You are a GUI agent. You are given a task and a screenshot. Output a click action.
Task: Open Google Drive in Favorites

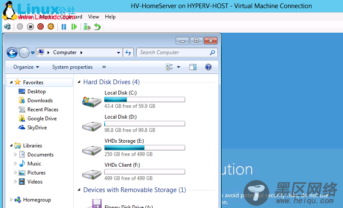pos(42,119)
